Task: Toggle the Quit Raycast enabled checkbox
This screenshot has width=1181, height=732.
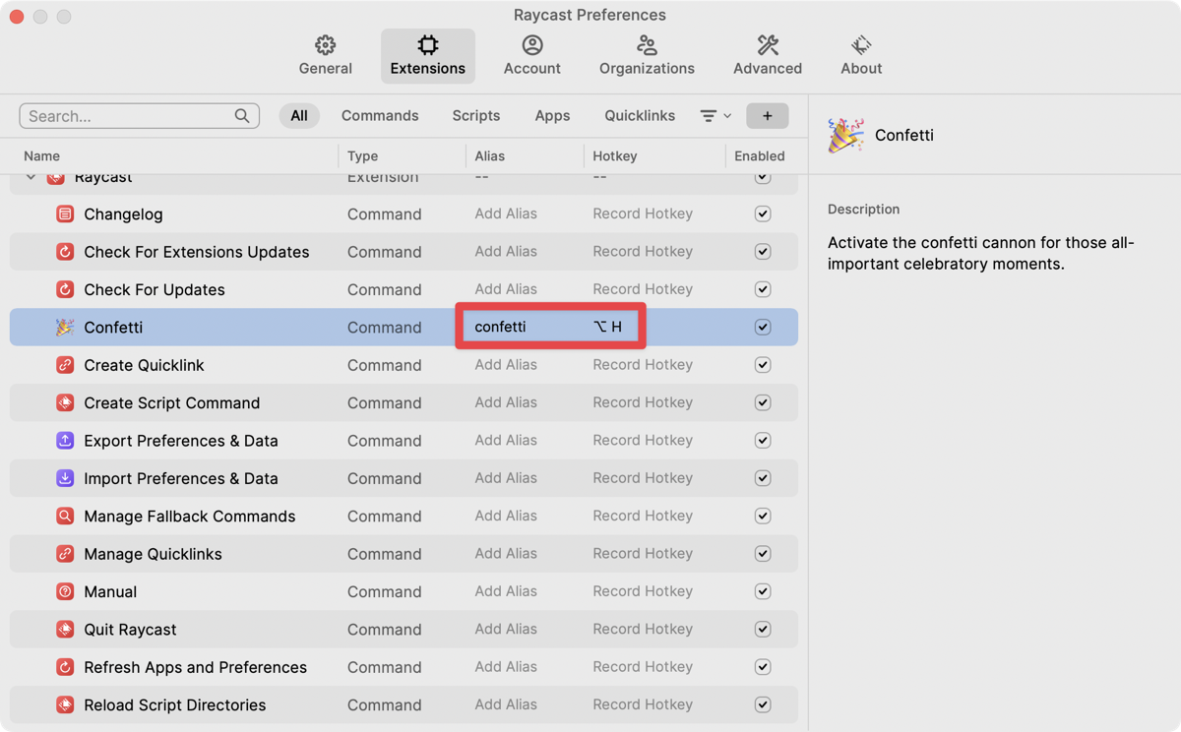Action: coord(762,630)
